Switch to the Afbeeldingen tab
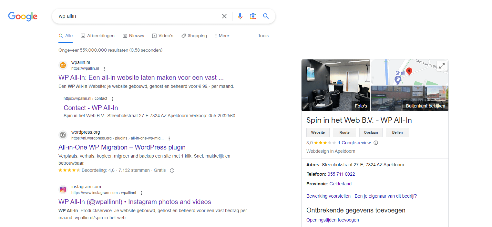This screenshot has width=492, height=227. point(98,36)
